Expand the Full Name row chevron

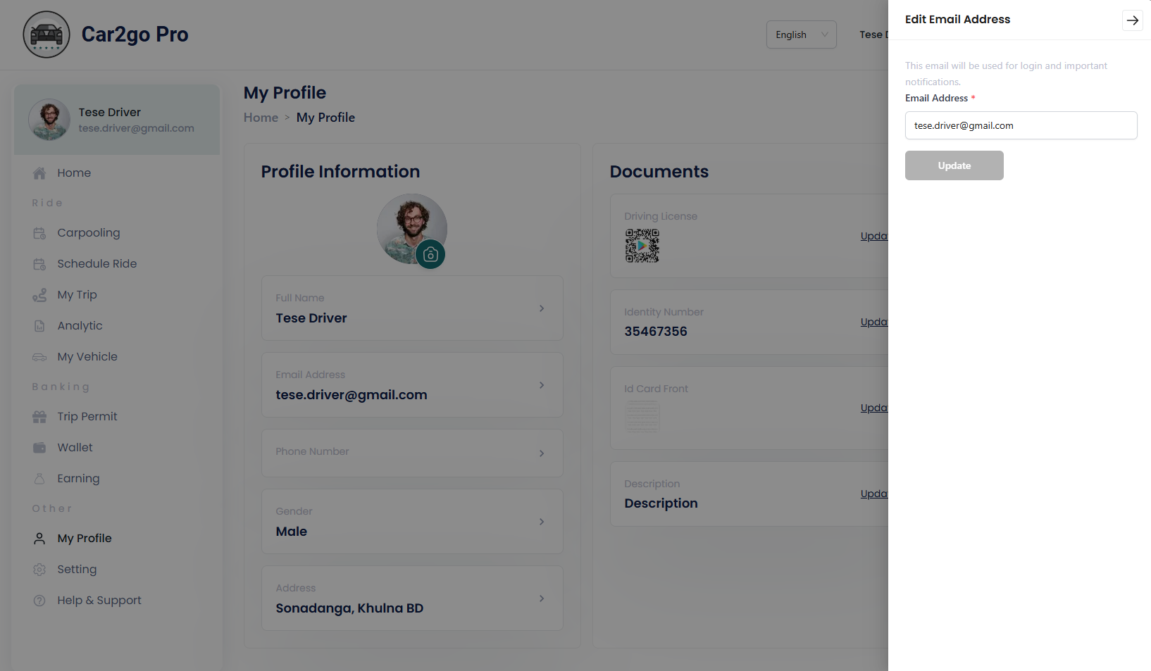pos(542,308)
